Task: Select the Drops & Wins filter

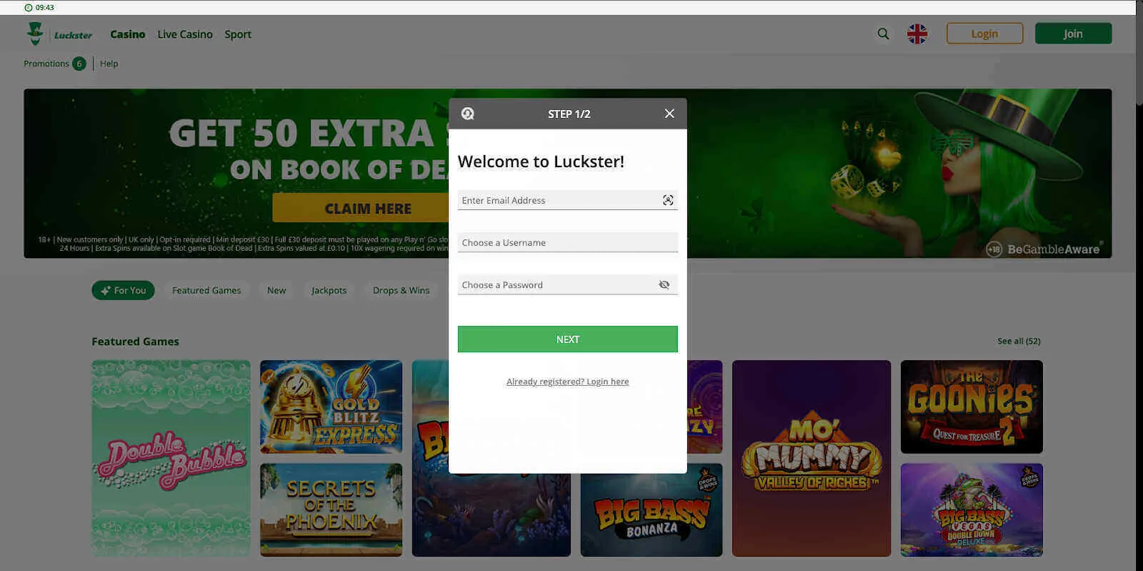Action: pyautogui.click(x=401, y=290)
